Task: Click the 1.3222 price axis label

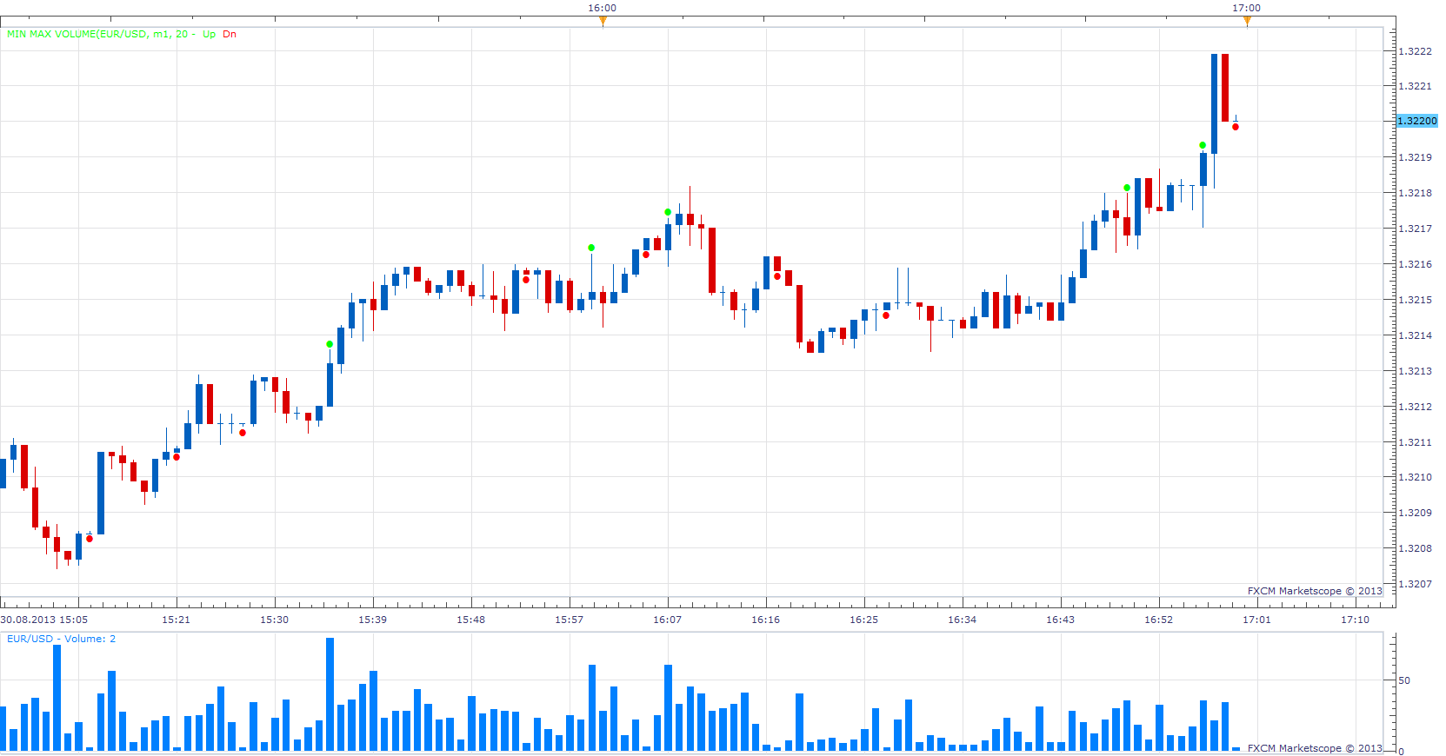Action: click(x=1415, y=51)
